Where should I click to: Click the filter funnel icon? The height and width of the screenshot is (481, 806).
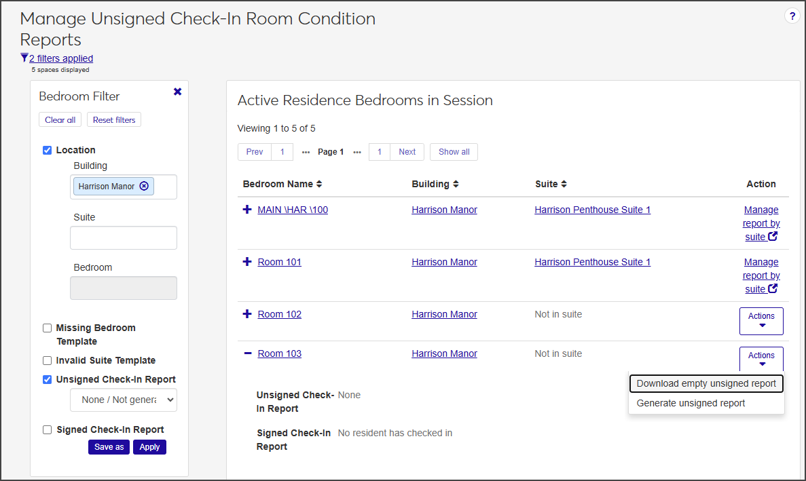[24, 58]
